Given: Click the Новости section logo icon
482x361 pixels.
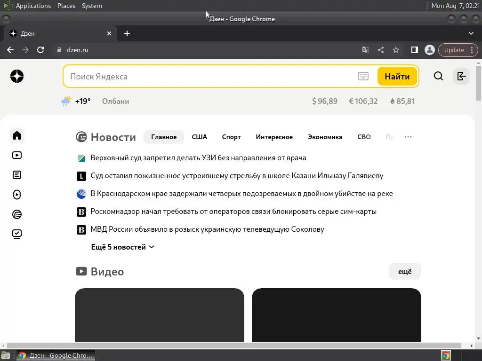Looking at the screenshot, I should 81,137.
